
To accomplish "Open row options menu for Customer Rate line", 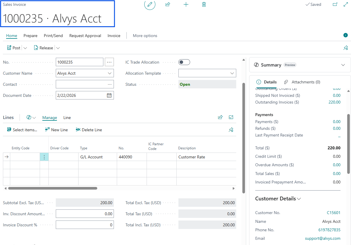I will click(44, 157).
